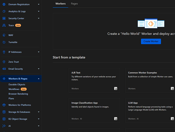Select the A/B Test template card
The width and height of the screenshot is (175, 132).
click(x=94, y=80)
